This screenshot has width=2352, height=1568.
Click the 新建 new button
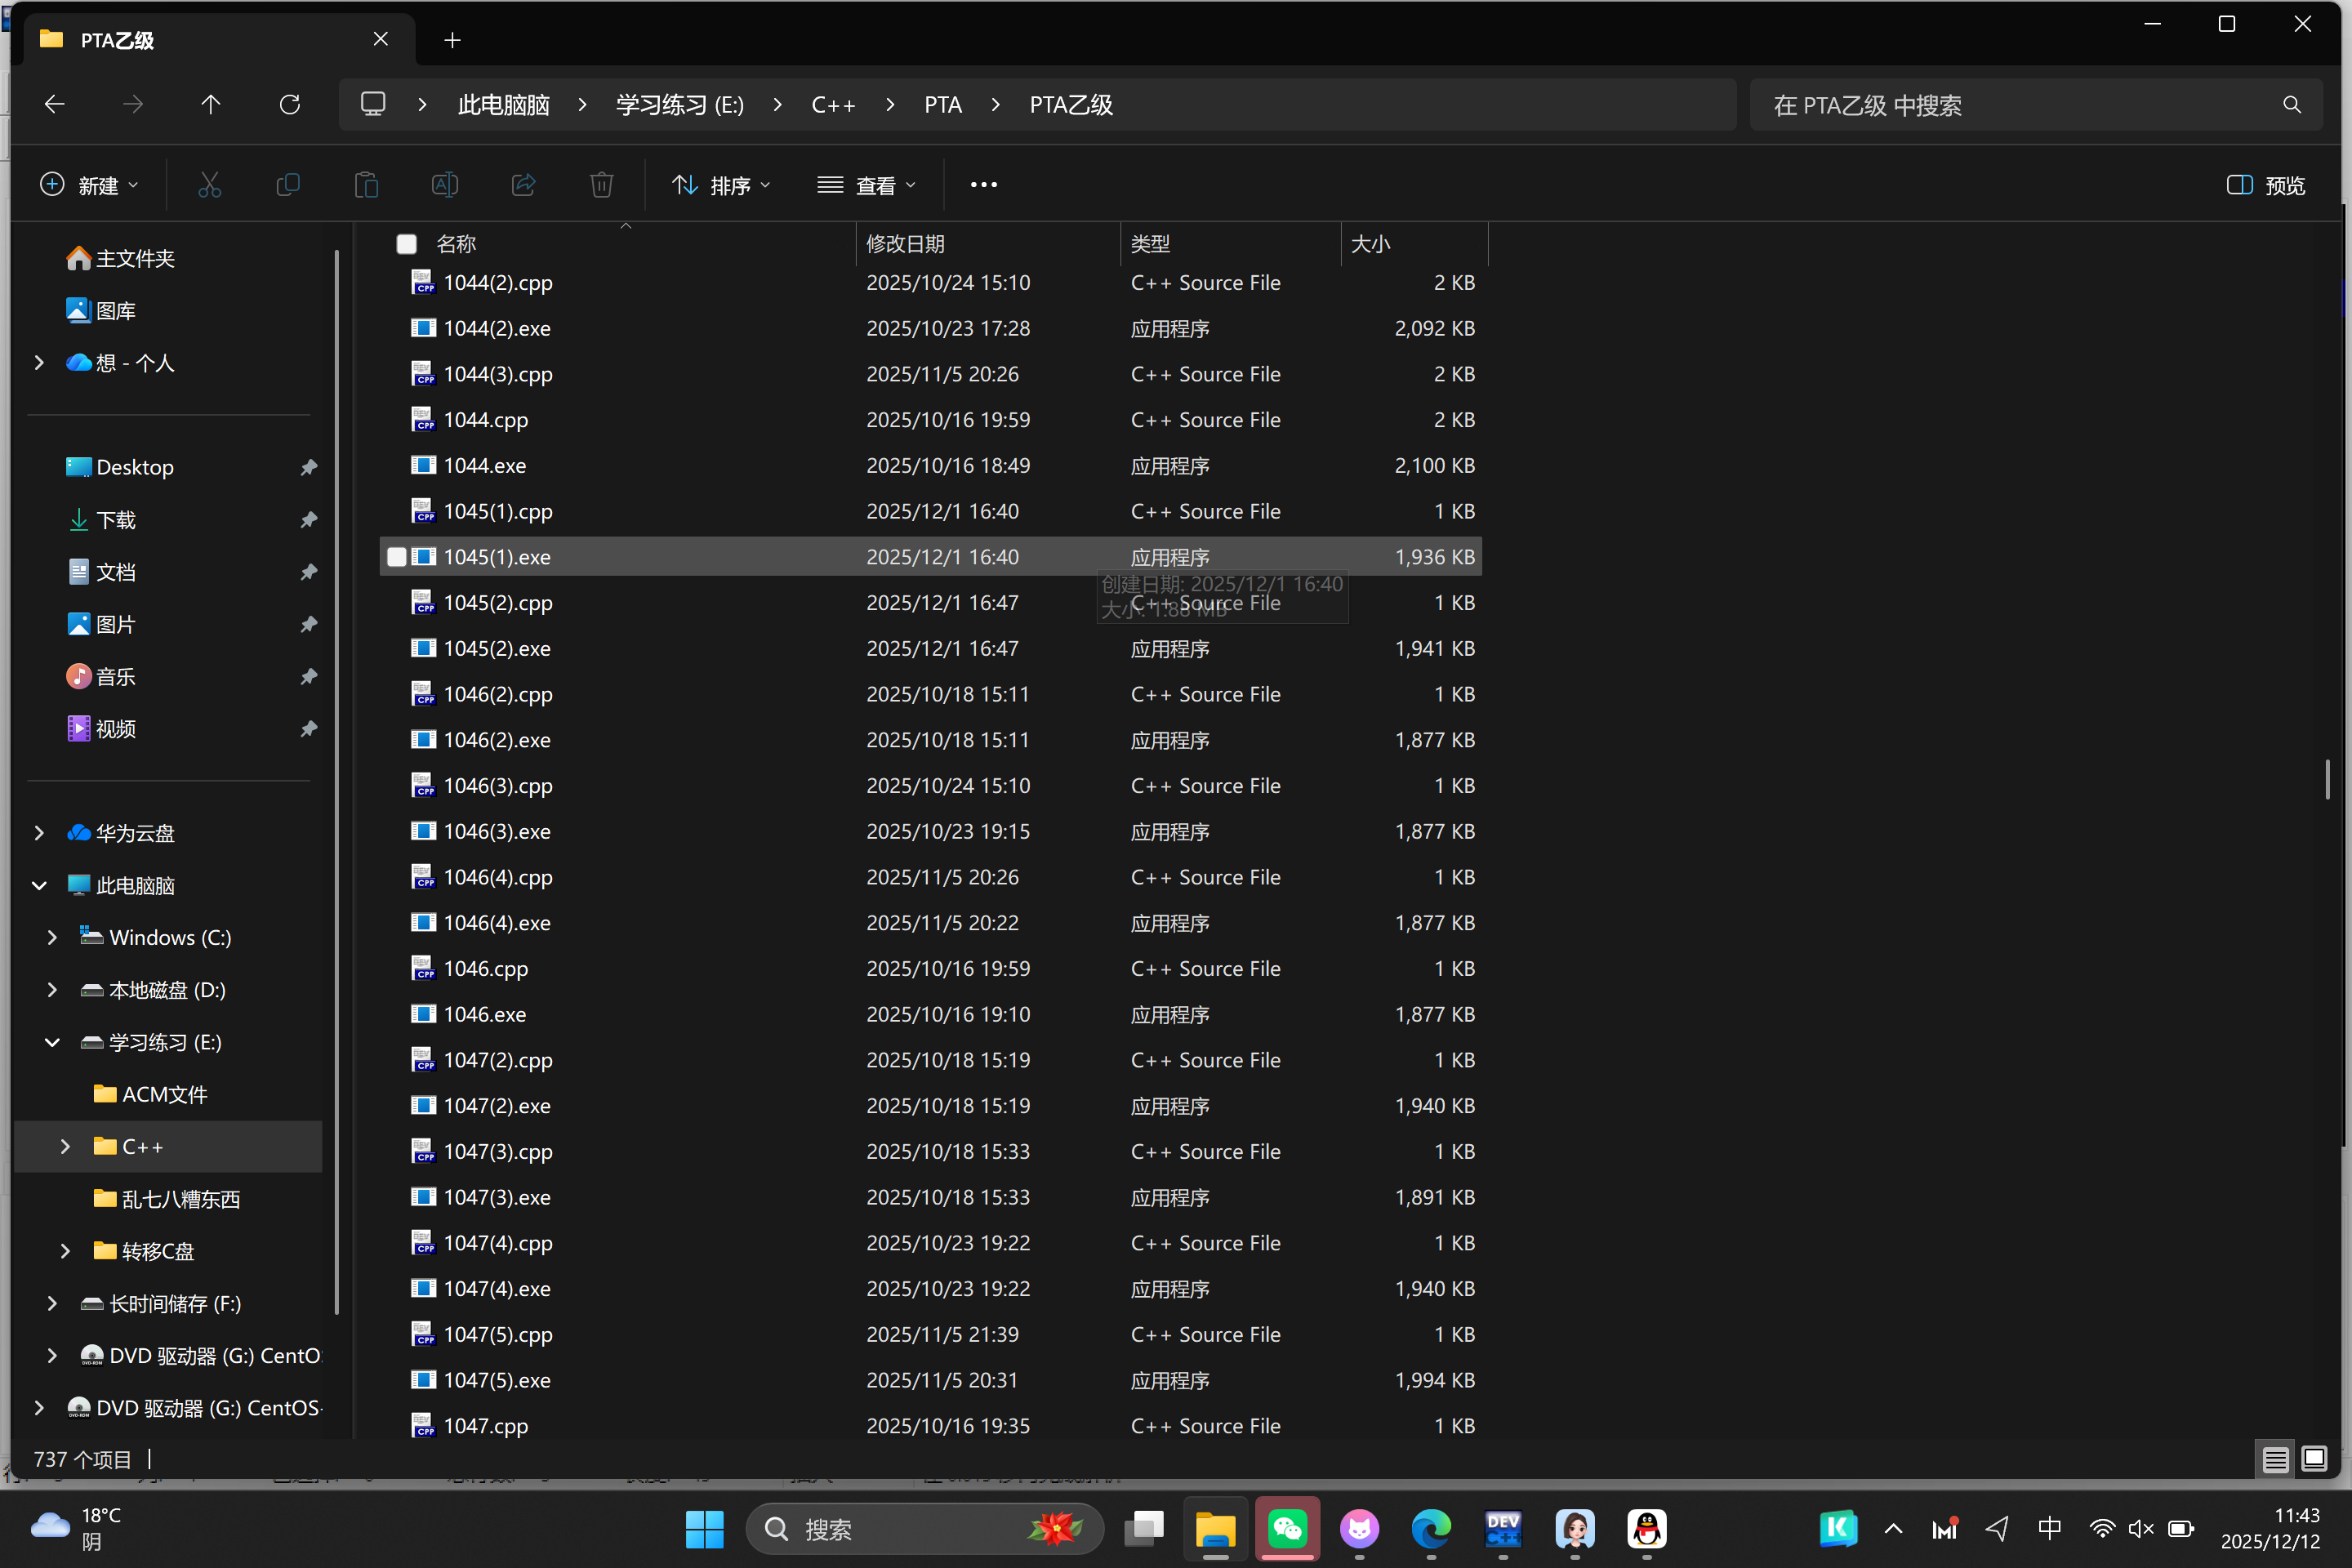click(x=89, y=185)
